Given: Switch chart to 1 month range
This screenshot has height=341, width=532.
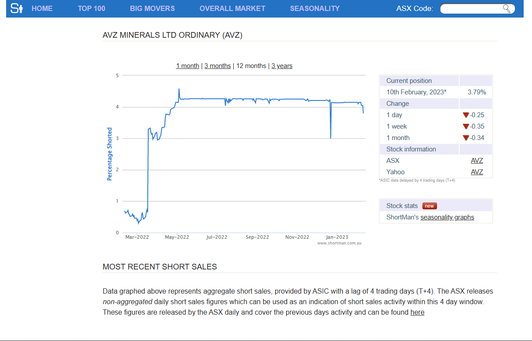Looking at the screenshot, I should (187, 66).
